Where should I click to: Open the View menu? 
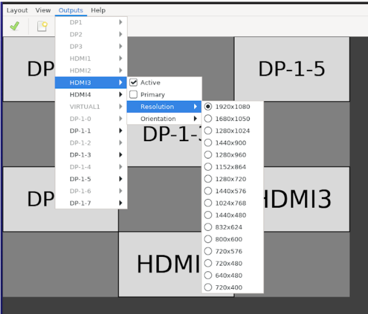coord(43,10)
